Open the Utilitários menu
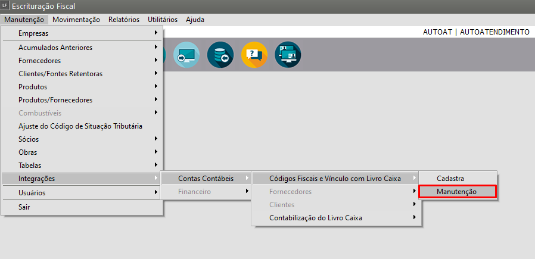The image size is (535, 259). point(163,20)
